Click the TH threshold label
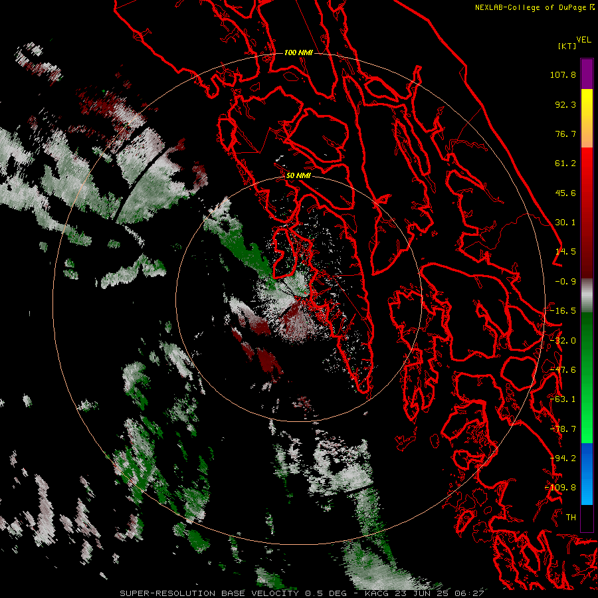This screenshot has width=598, height=598. point(571,518)
